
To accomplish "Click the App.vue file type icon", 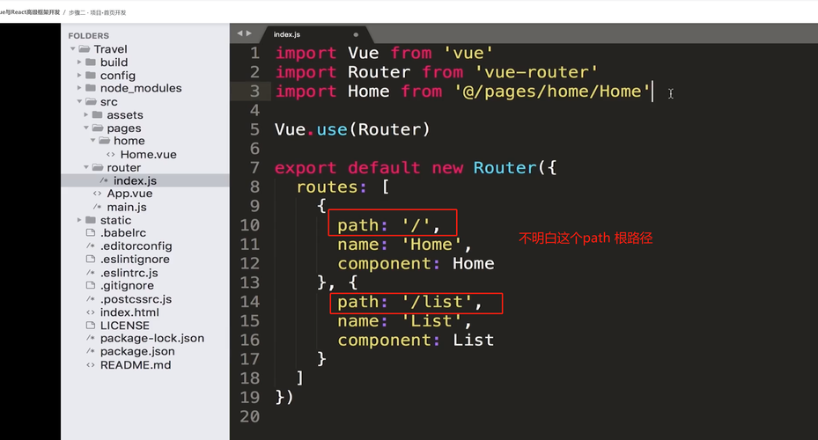I will point(97,194).
